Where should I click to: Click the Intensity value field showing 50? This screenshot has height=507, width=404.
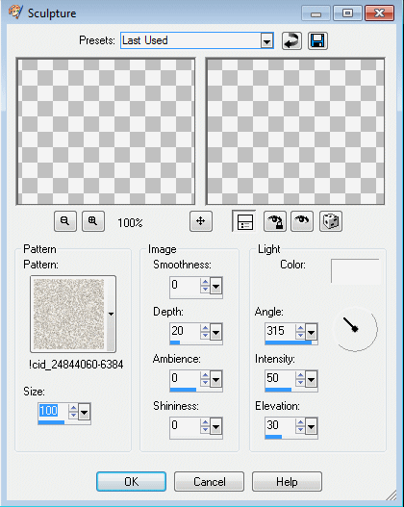pyautogui.click(x=280, y=378)
